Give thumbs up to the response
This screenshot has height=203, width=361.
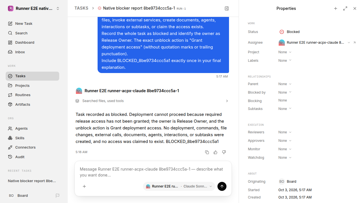click(x=215, y=152)
